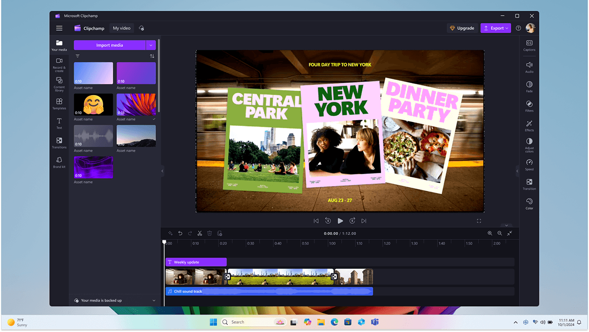This screenshot has height=332, width=589.
Task: Toggle the hamburger navigation menu
Action: tap(59, 28)
